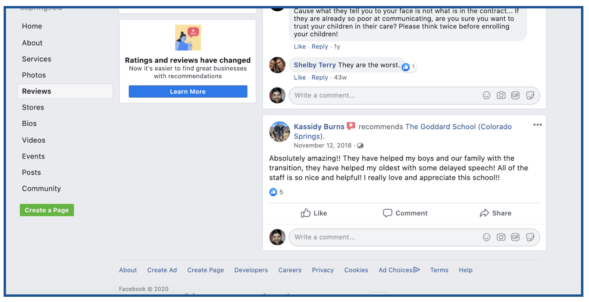Open Shelby Terry's profile link
Viewport: 589px width, 302px height.
(x=315, y=65)
